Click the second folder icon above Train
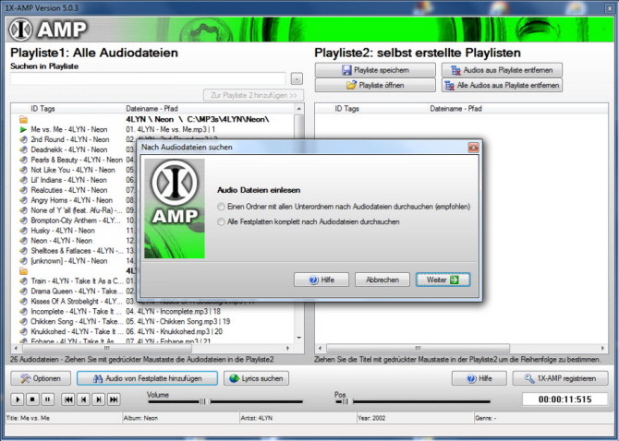The image size is (619, 441). click(x=24, y=271)
